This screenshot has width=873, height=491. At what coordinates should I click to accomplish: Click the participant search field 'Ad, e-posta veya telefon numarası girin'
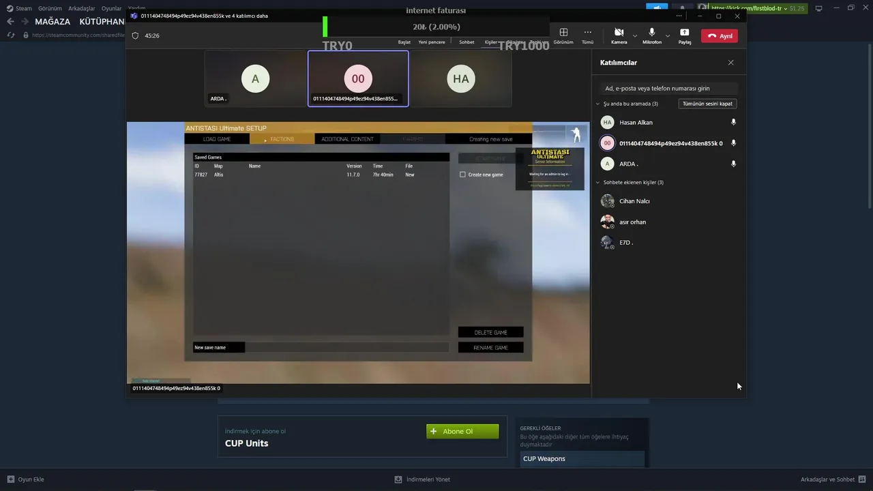click(668, 88)
